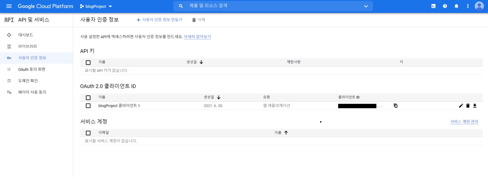Sort service accounts by 이름 arrow
Image resolution: width=488 pixels, height=181 pixels.
[286, 133]
